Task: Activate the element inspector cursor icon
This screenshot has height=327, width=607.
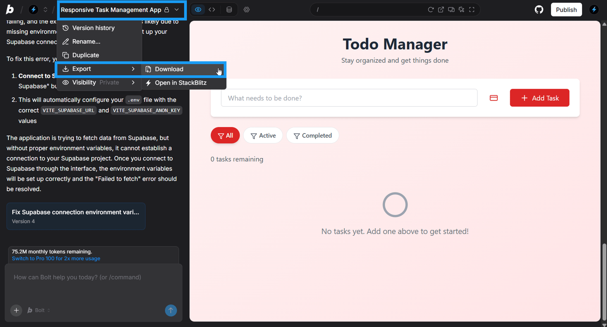Action: (x=461, y=10)
